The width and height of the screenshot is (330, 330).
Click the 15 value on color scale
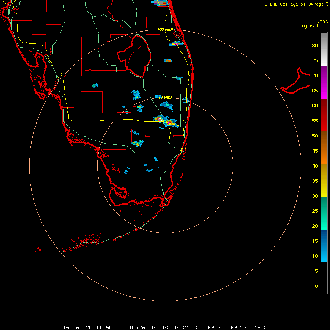tap(315, 241)
